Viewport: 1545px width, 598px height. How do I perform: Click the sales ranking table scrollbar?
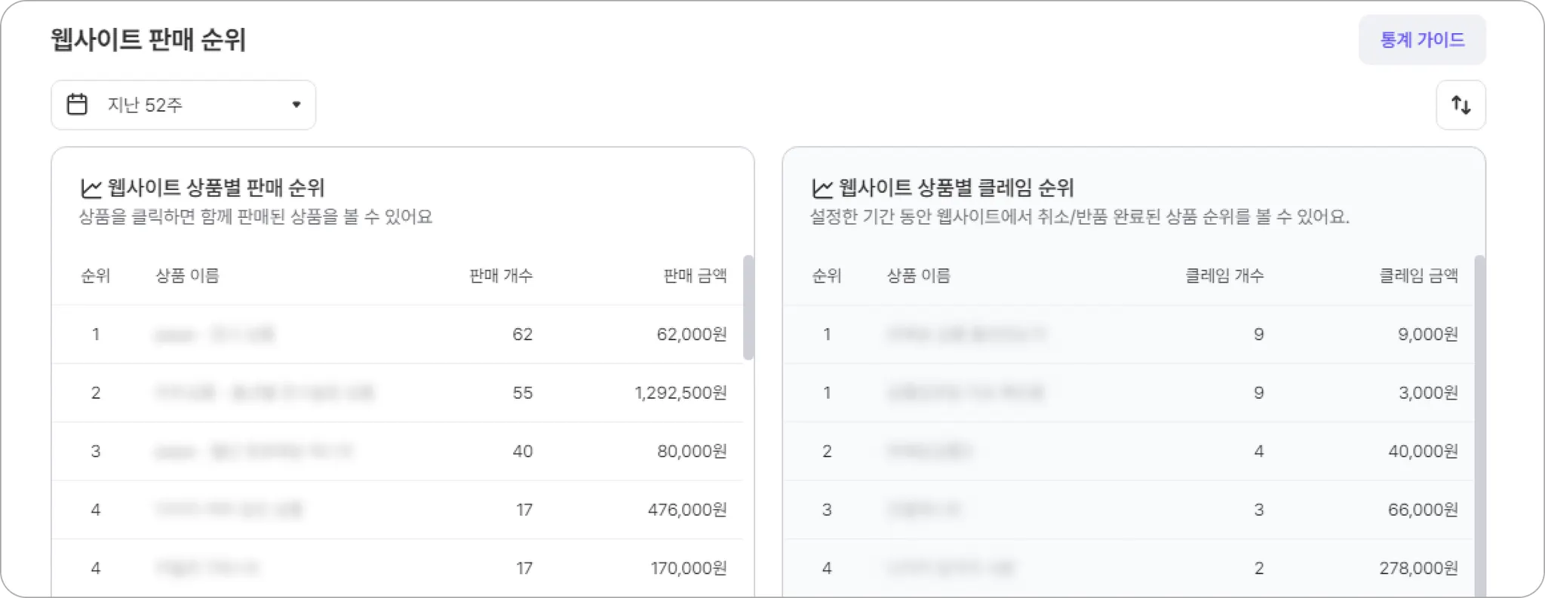748,308
